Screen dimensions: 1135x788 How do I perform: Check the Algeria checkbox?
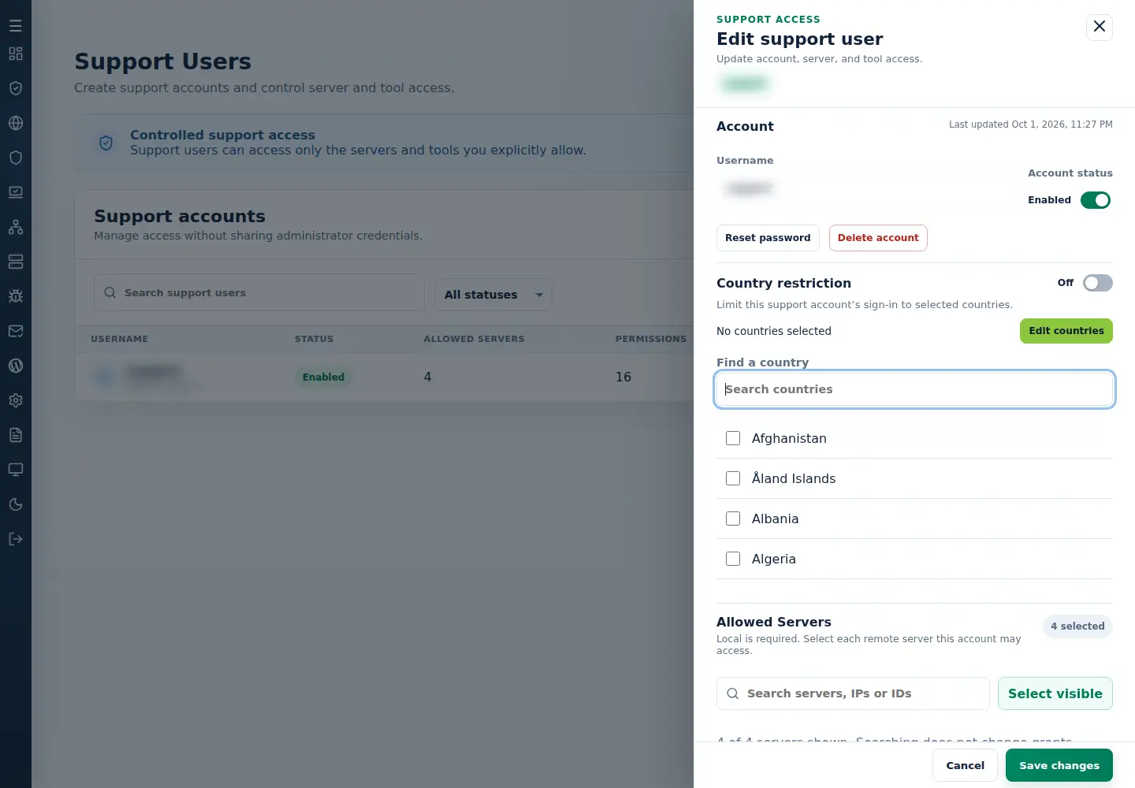(x=733, y=559)
